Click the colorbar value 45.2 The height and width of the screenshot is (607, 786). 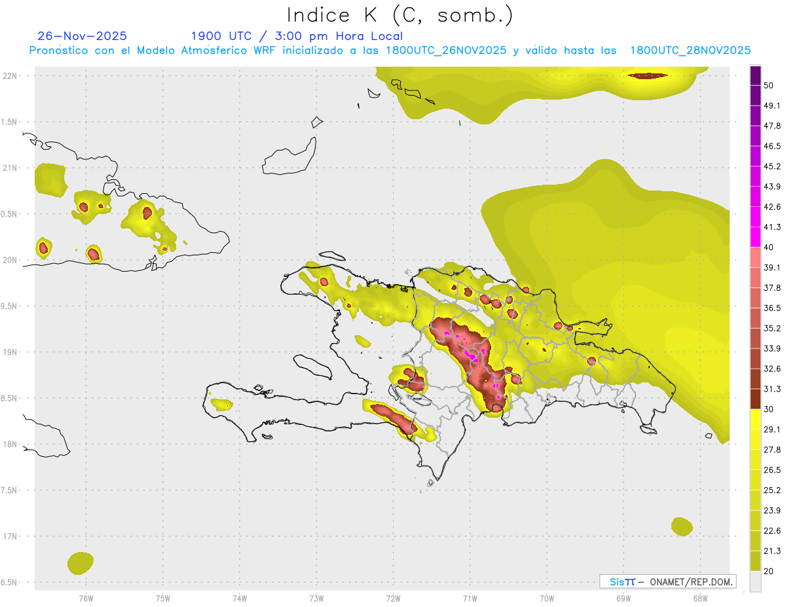[x=772, y=166]
